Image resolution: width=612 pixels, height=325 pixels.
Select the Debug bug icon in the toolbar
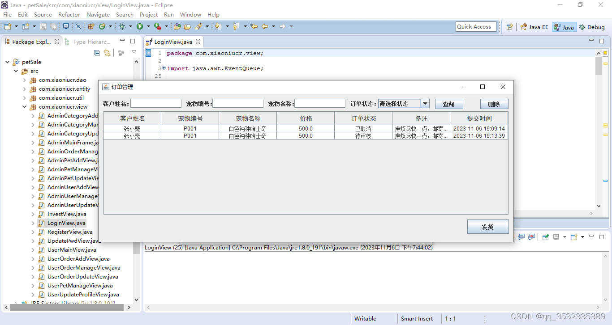[x=122, y=26]
